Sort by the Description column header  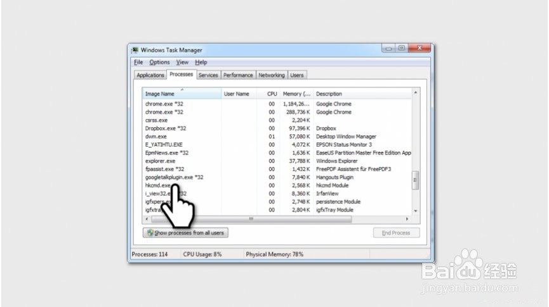click(x=362, y=94)
